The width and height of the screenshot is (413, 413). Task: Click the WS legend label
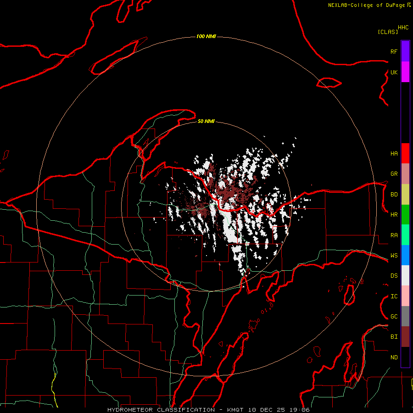(x=394, y=256)
